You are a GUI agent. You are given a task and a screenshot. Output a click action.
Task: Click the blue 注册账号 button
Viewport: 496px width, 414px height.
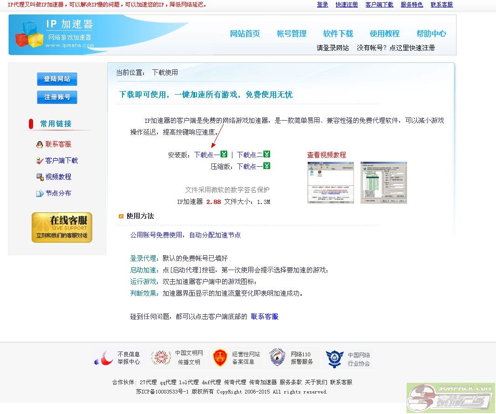pos(57,97)
